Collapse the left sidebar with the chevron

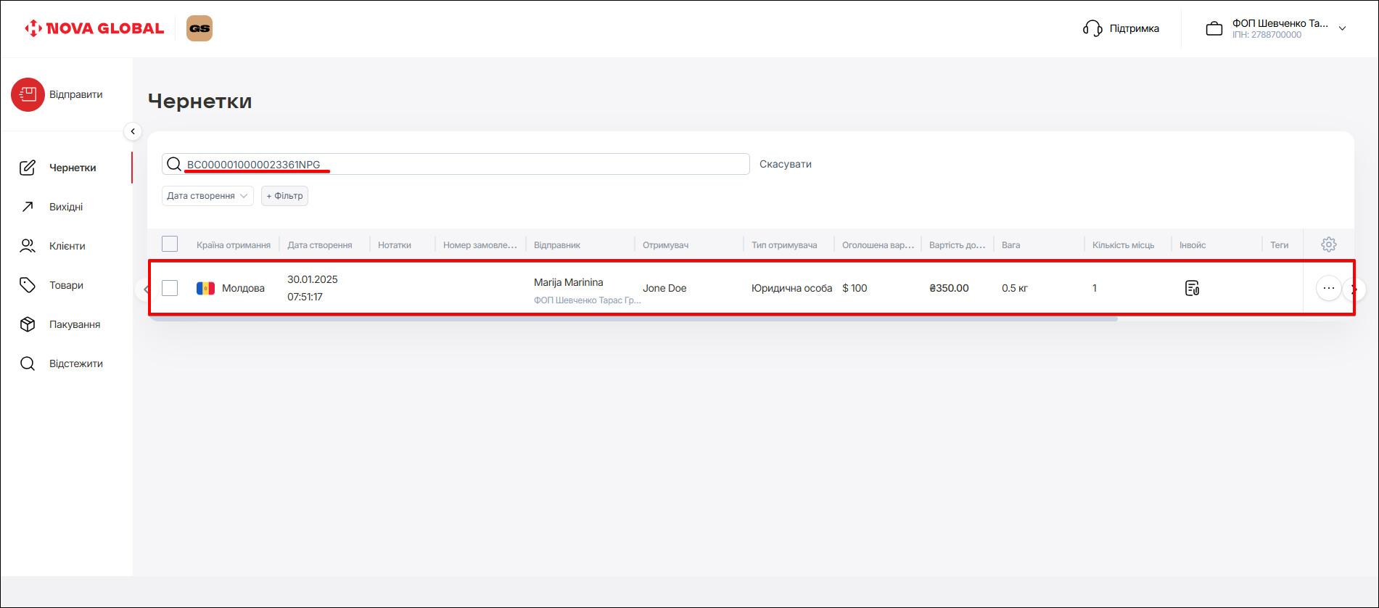tap(133, 131)
